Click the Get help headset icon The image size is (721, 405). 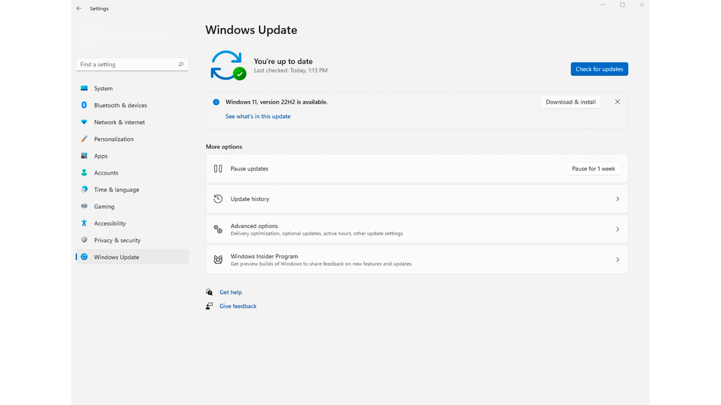[209, 292]
